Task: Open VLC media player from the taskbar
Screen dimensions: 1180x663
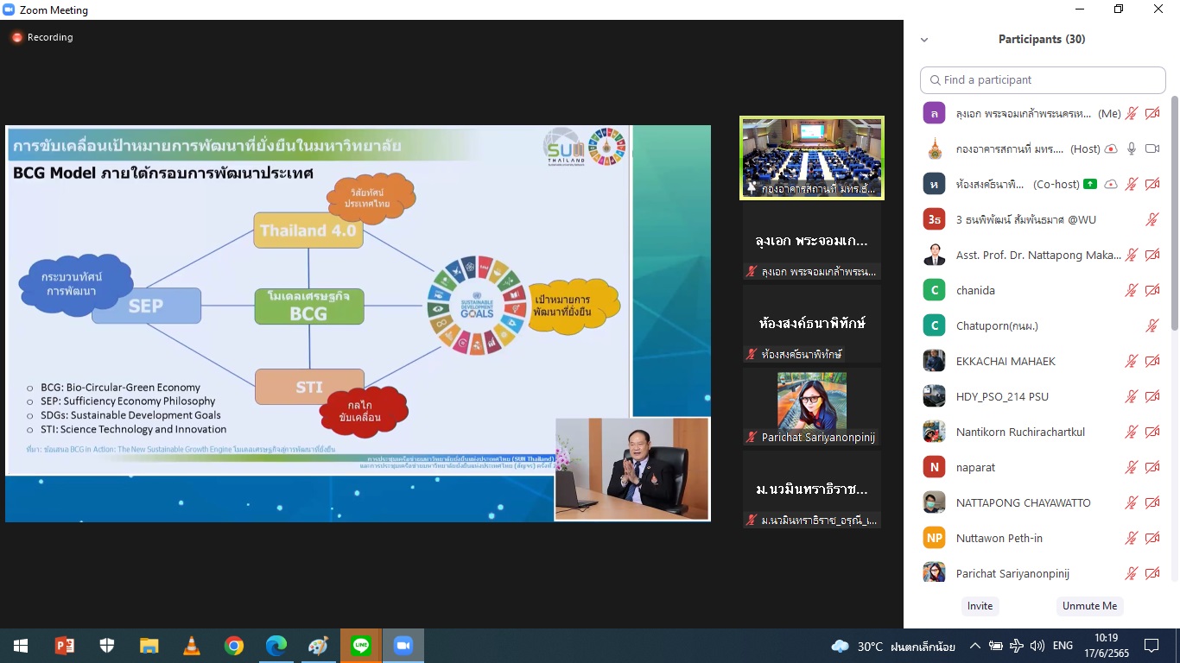Action: [x=191, y=646]
